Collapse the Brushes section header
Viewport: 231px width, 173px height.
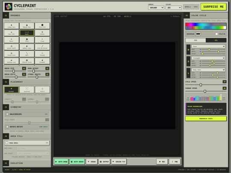27,15
